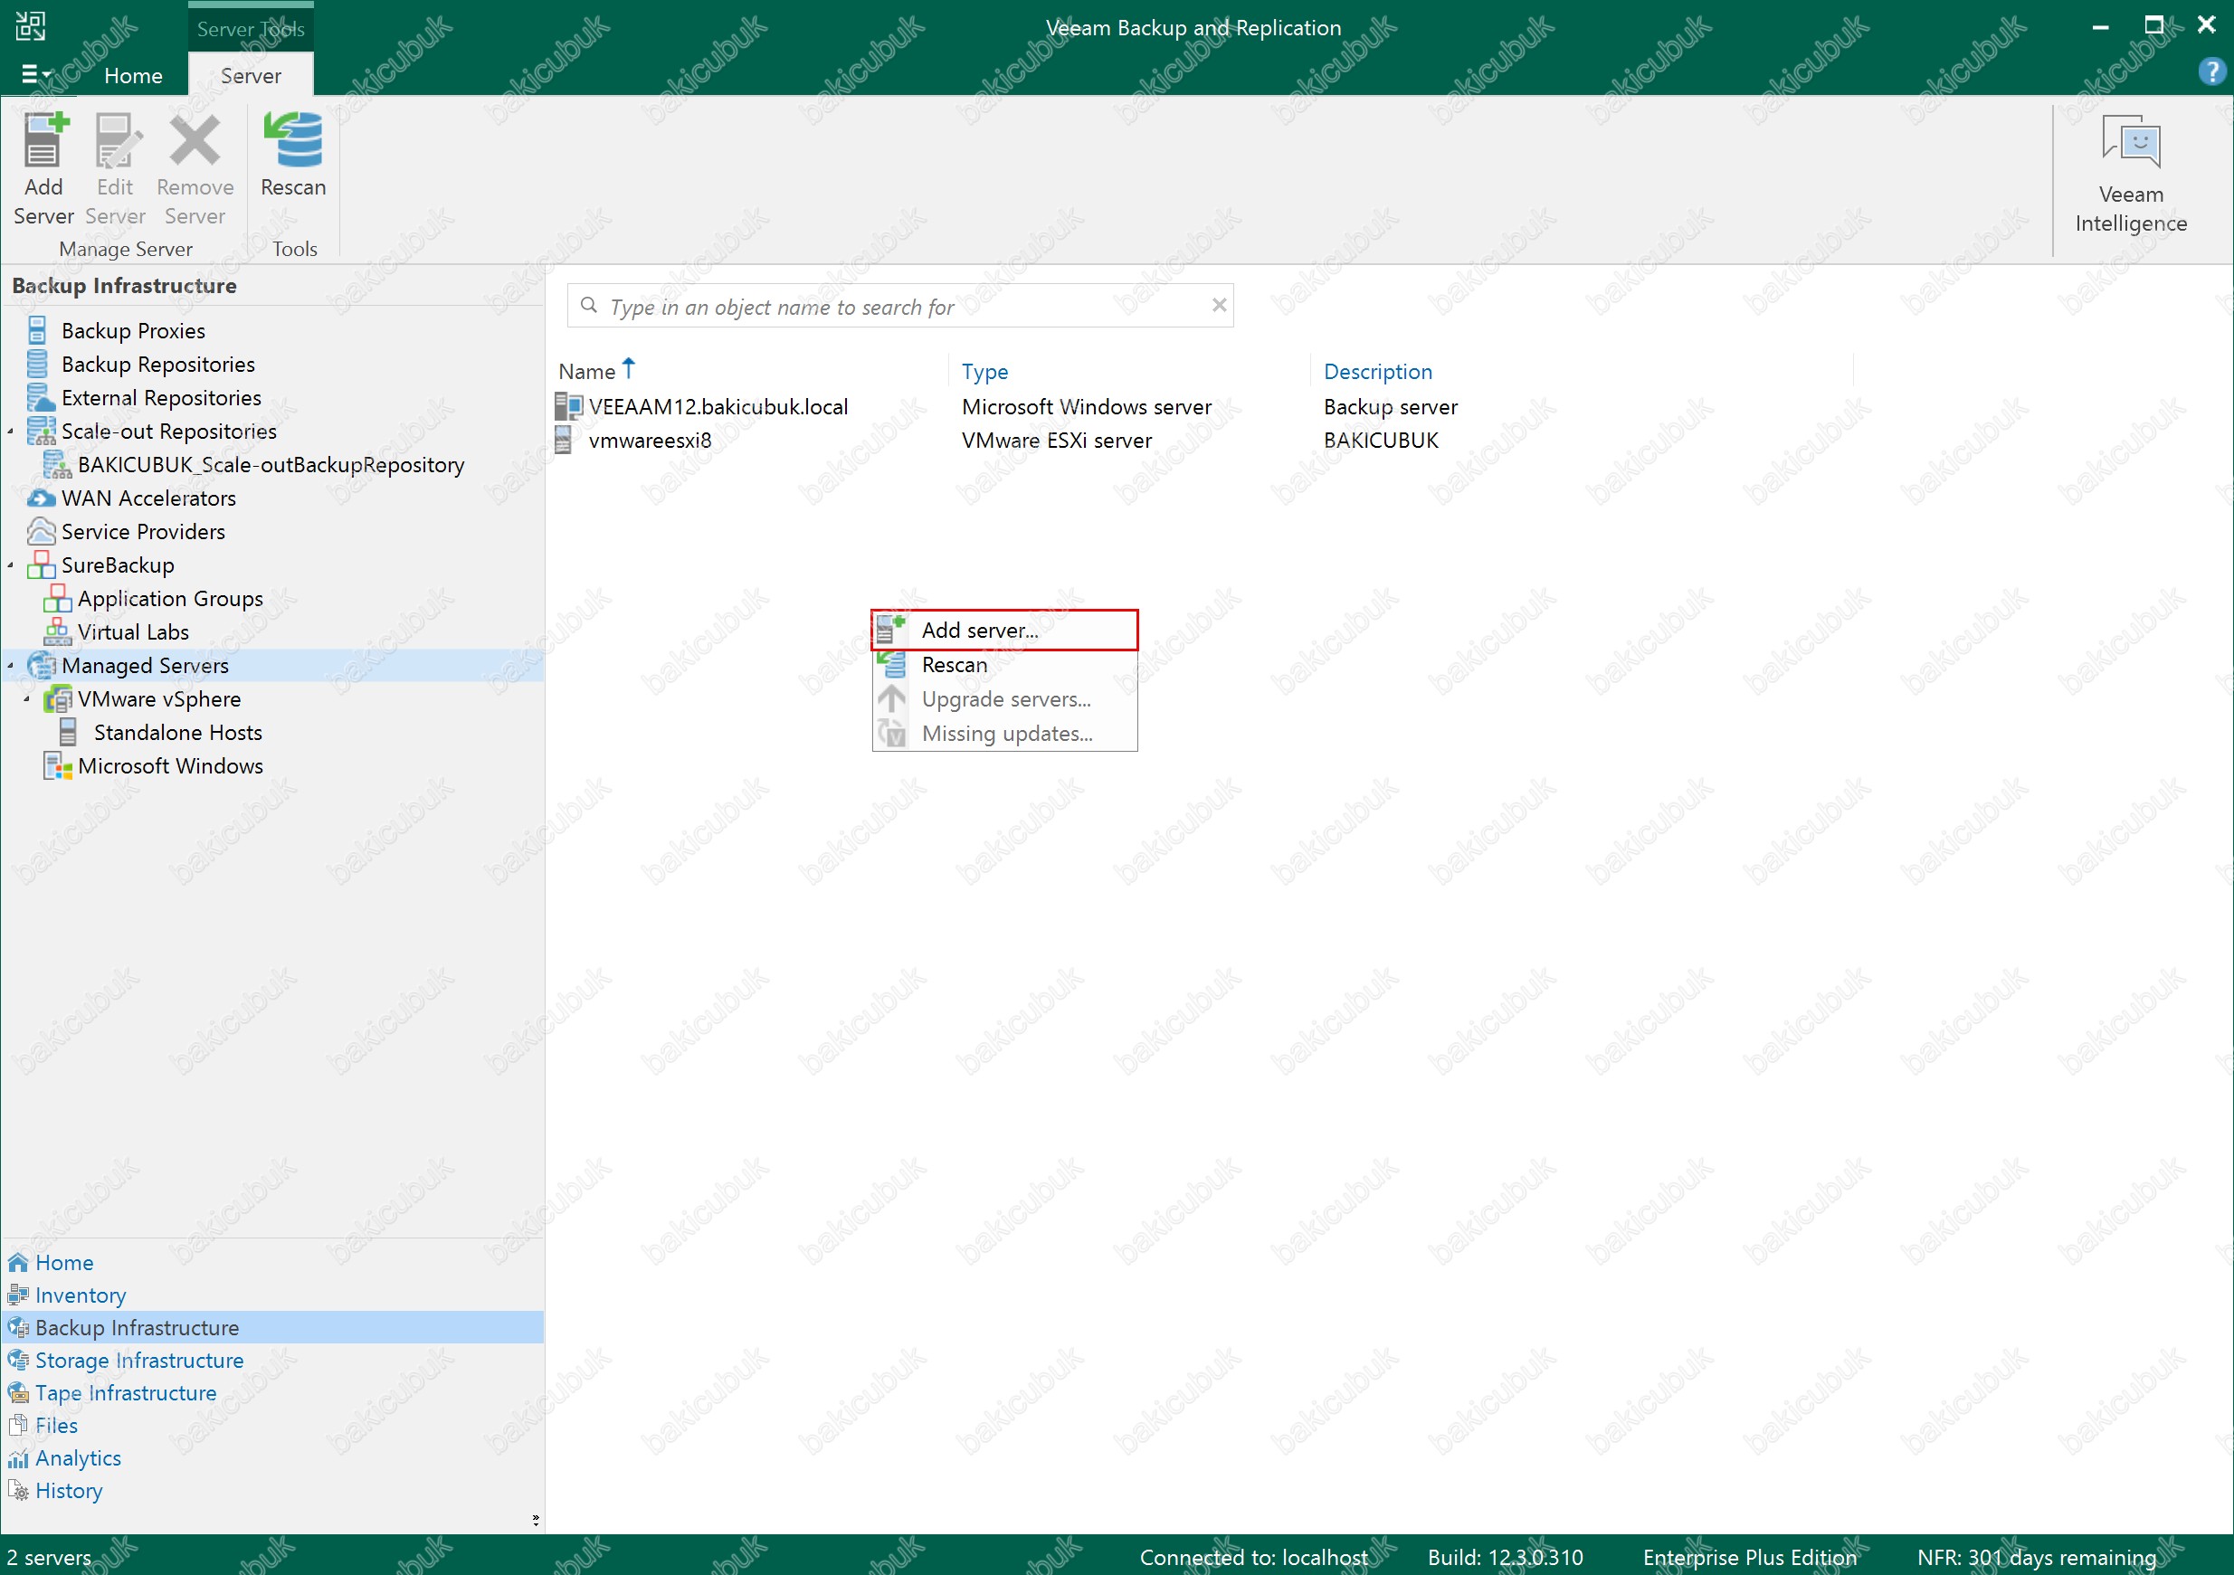Click the Microsoft Windows tree icon
Screen dimensions: 2234x1575
57,766
